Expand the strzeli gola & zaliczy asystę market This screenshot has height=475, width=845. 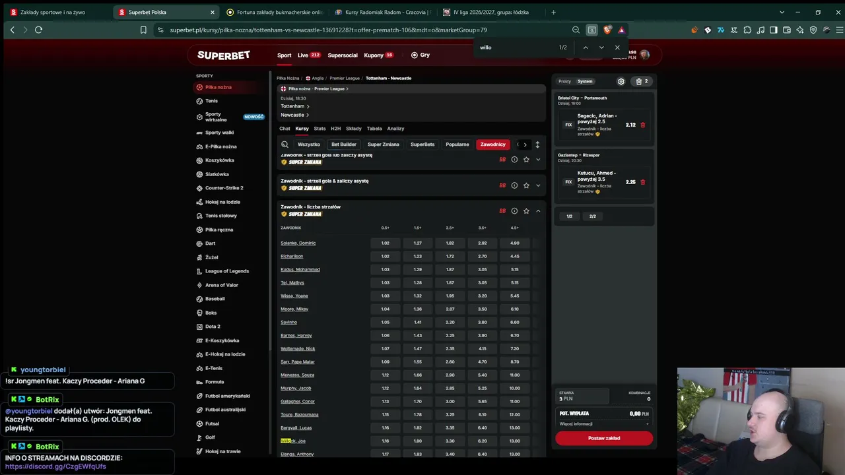pyautogui.click(x=538, y=185)
